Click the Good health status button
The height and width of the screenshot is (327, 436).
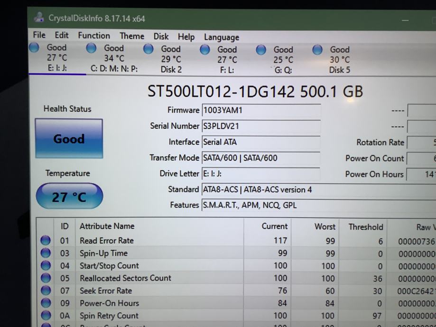tap(69, 139)
